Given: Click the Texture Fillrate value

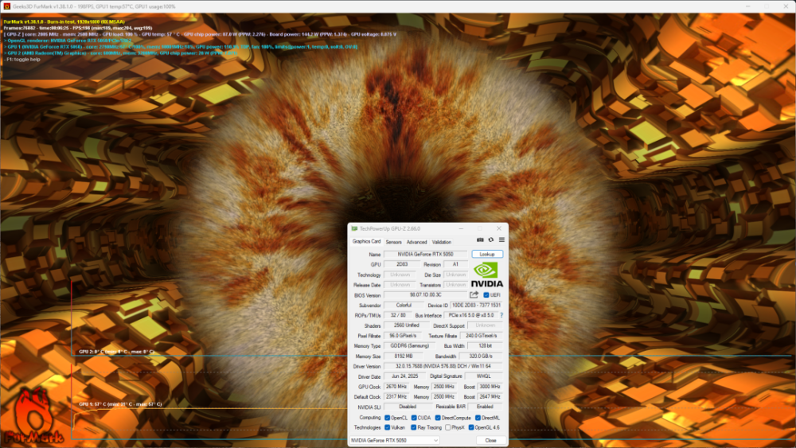Looking at the screenshot, I should click(482, 336).
